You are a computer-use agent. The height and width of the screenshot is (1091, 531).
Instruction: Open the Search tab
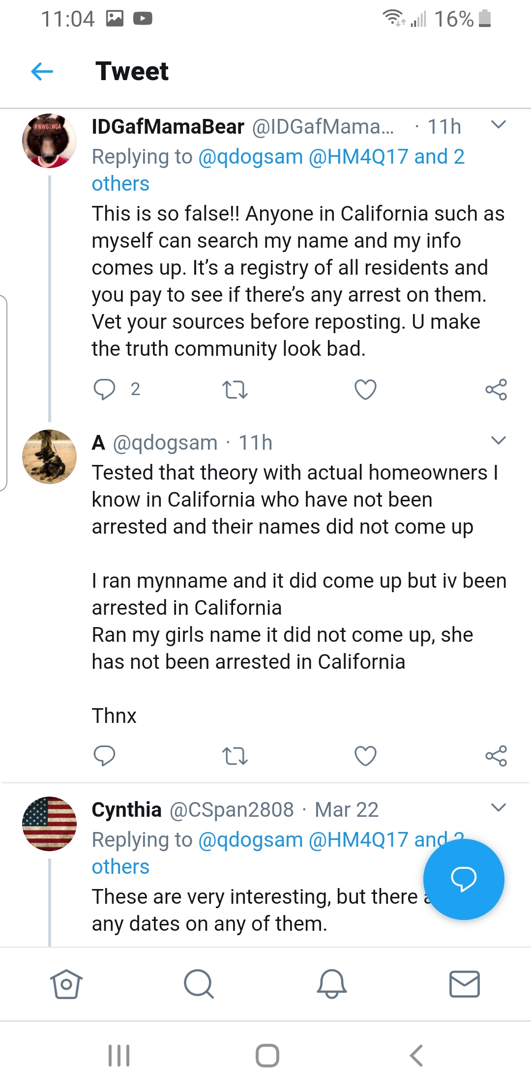[x=199, y=984]
